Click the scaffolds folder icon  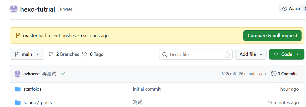tap(18, 89)
